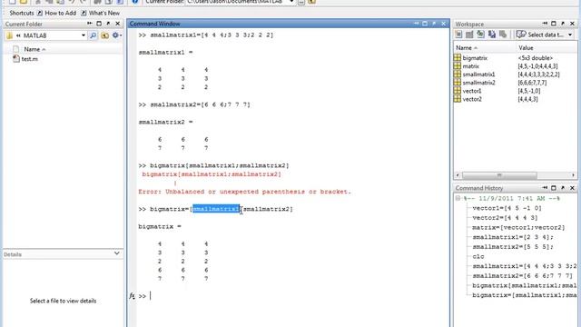Image resolution: width=581 pixels, height=327 pixels.
Task: Select the clc history entry
Action: [478, 256]
